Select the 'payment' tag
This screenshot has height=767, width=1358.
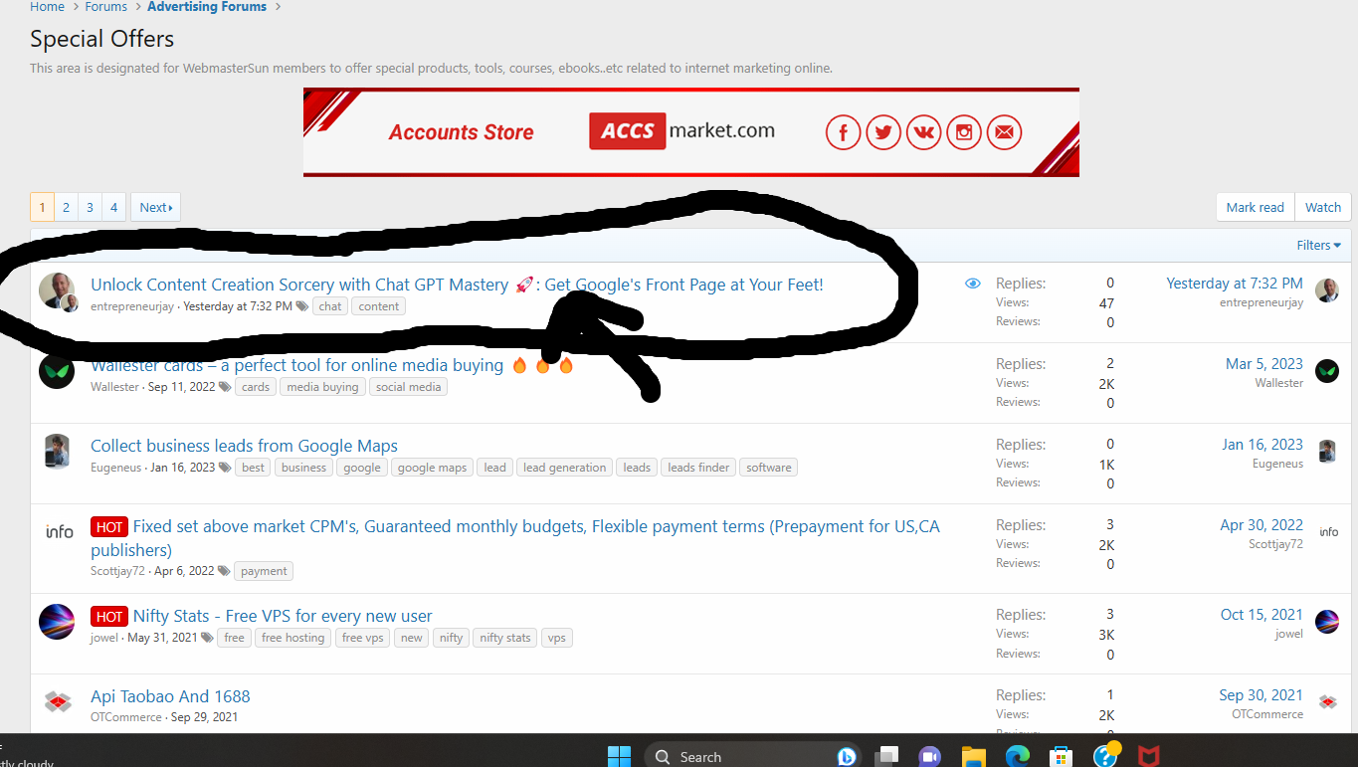(264, 571)
